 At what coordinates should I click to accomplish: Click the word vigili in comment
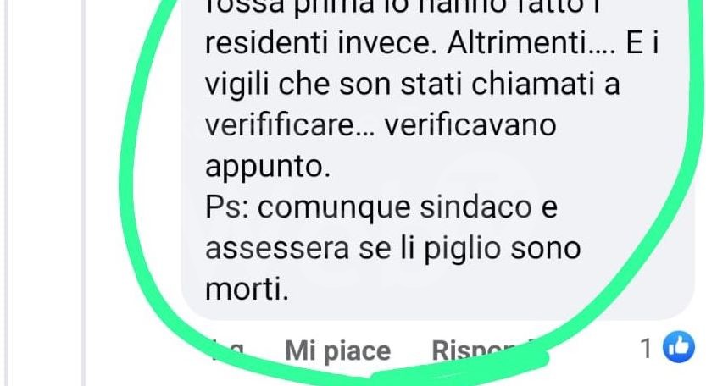(236, 85)
